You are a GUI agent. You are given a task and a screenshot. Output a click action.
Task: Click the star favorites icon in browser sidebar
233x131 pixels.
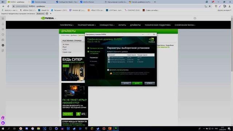(3, 29)
